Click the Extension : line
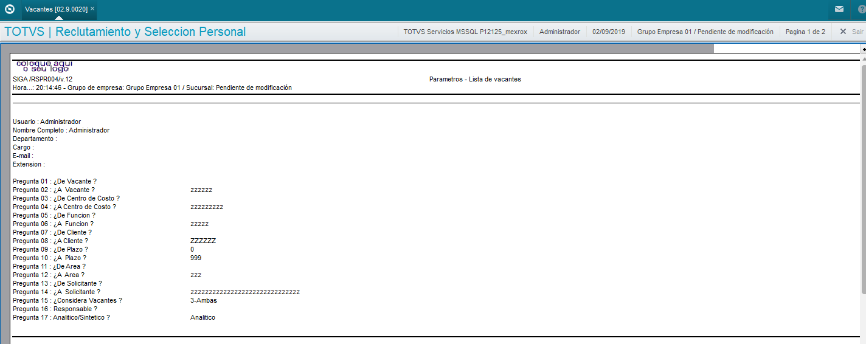This screenshot has width=866, height=344. pos(29,165)
